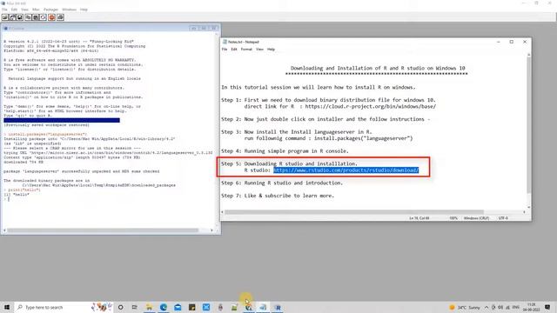Screen dimensions: 557x313
Task: Show hidden system tray icons chevron
Action: 487,307
